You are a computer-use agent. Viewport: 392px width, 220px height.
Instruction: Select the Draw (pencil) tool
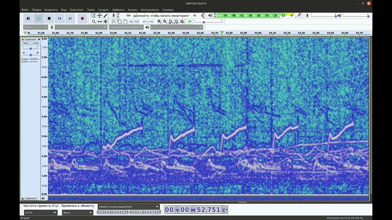click(105, 16)
